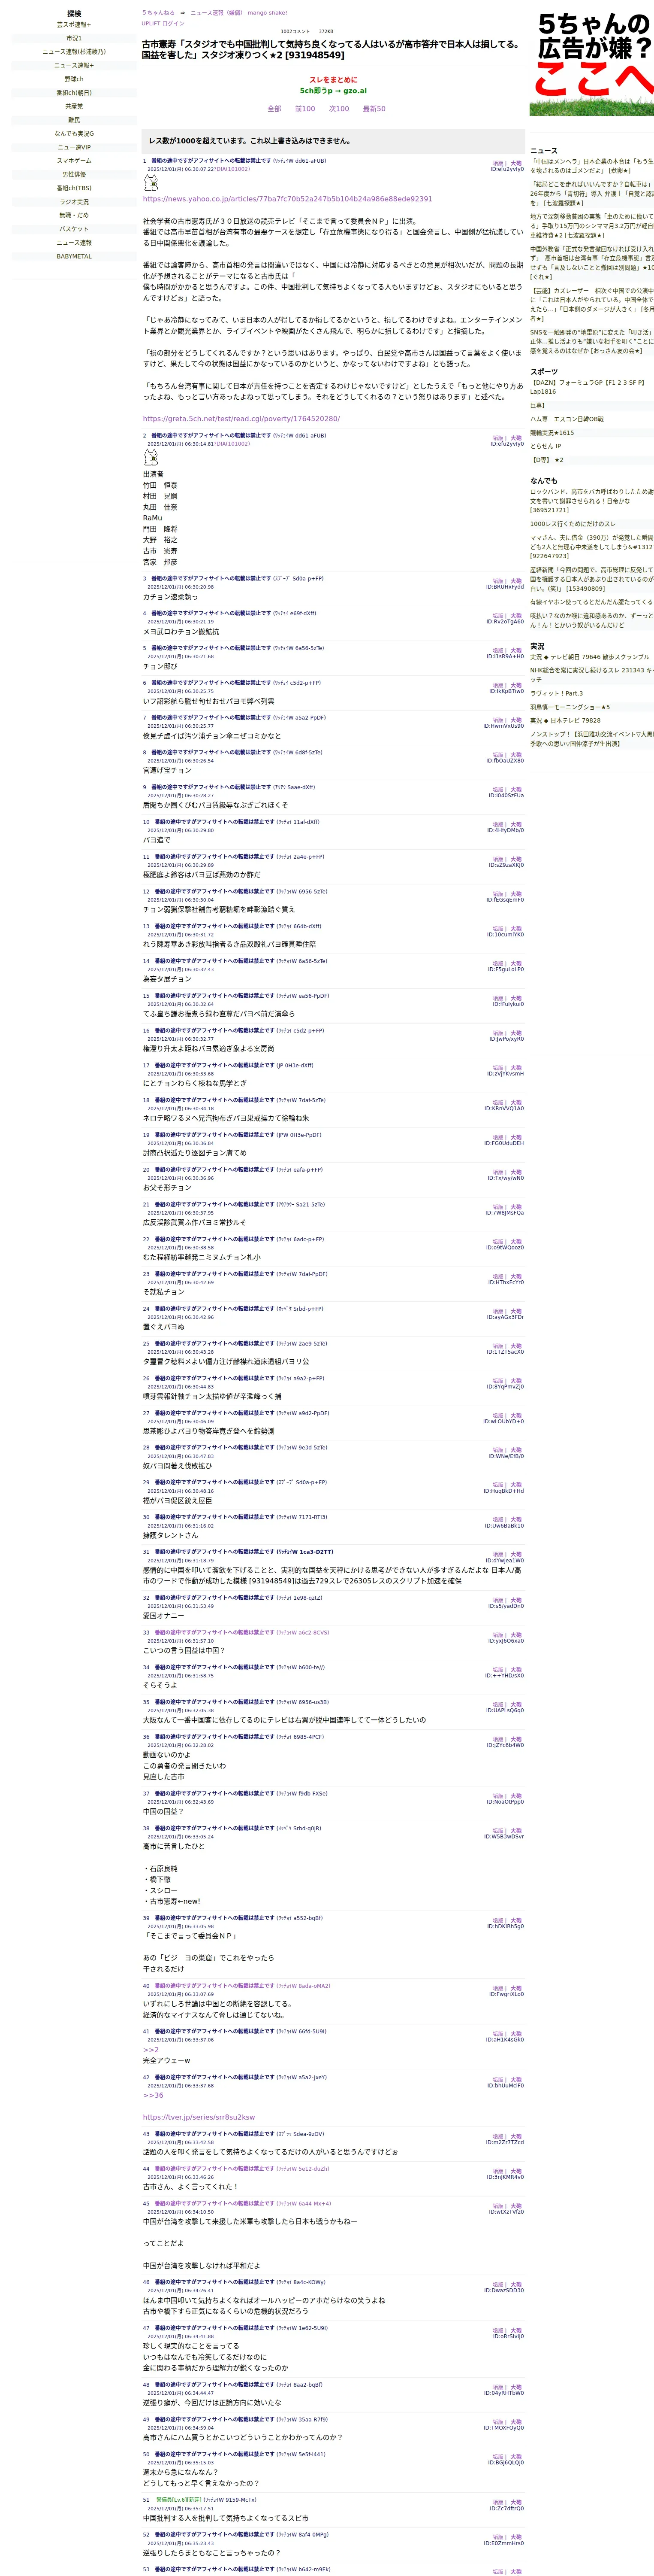Open 地方で深刻移動貧困の実態 thread
Image resolution: width=654 pixels, height=2576 pixels.
592,226
